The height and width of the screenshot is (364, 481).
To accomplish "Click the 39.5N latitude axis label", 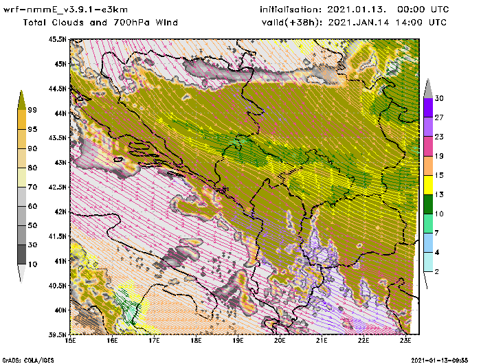I will click(57, 334).
